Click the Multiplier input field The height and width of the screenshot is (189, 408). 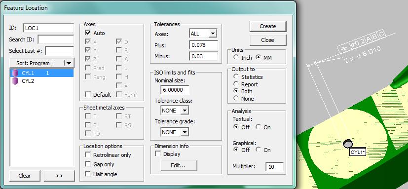274,167
